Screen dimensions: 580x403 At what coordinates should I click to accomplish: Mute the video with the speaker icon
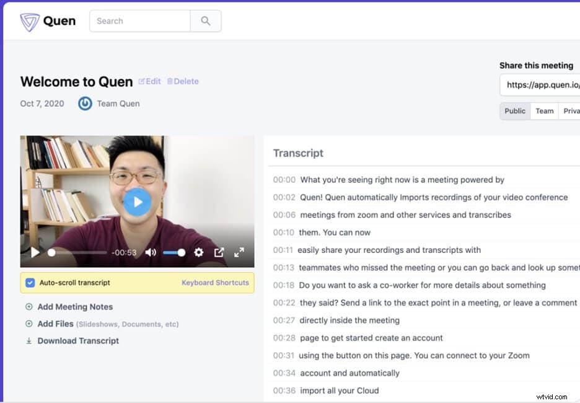click(150, 252)
